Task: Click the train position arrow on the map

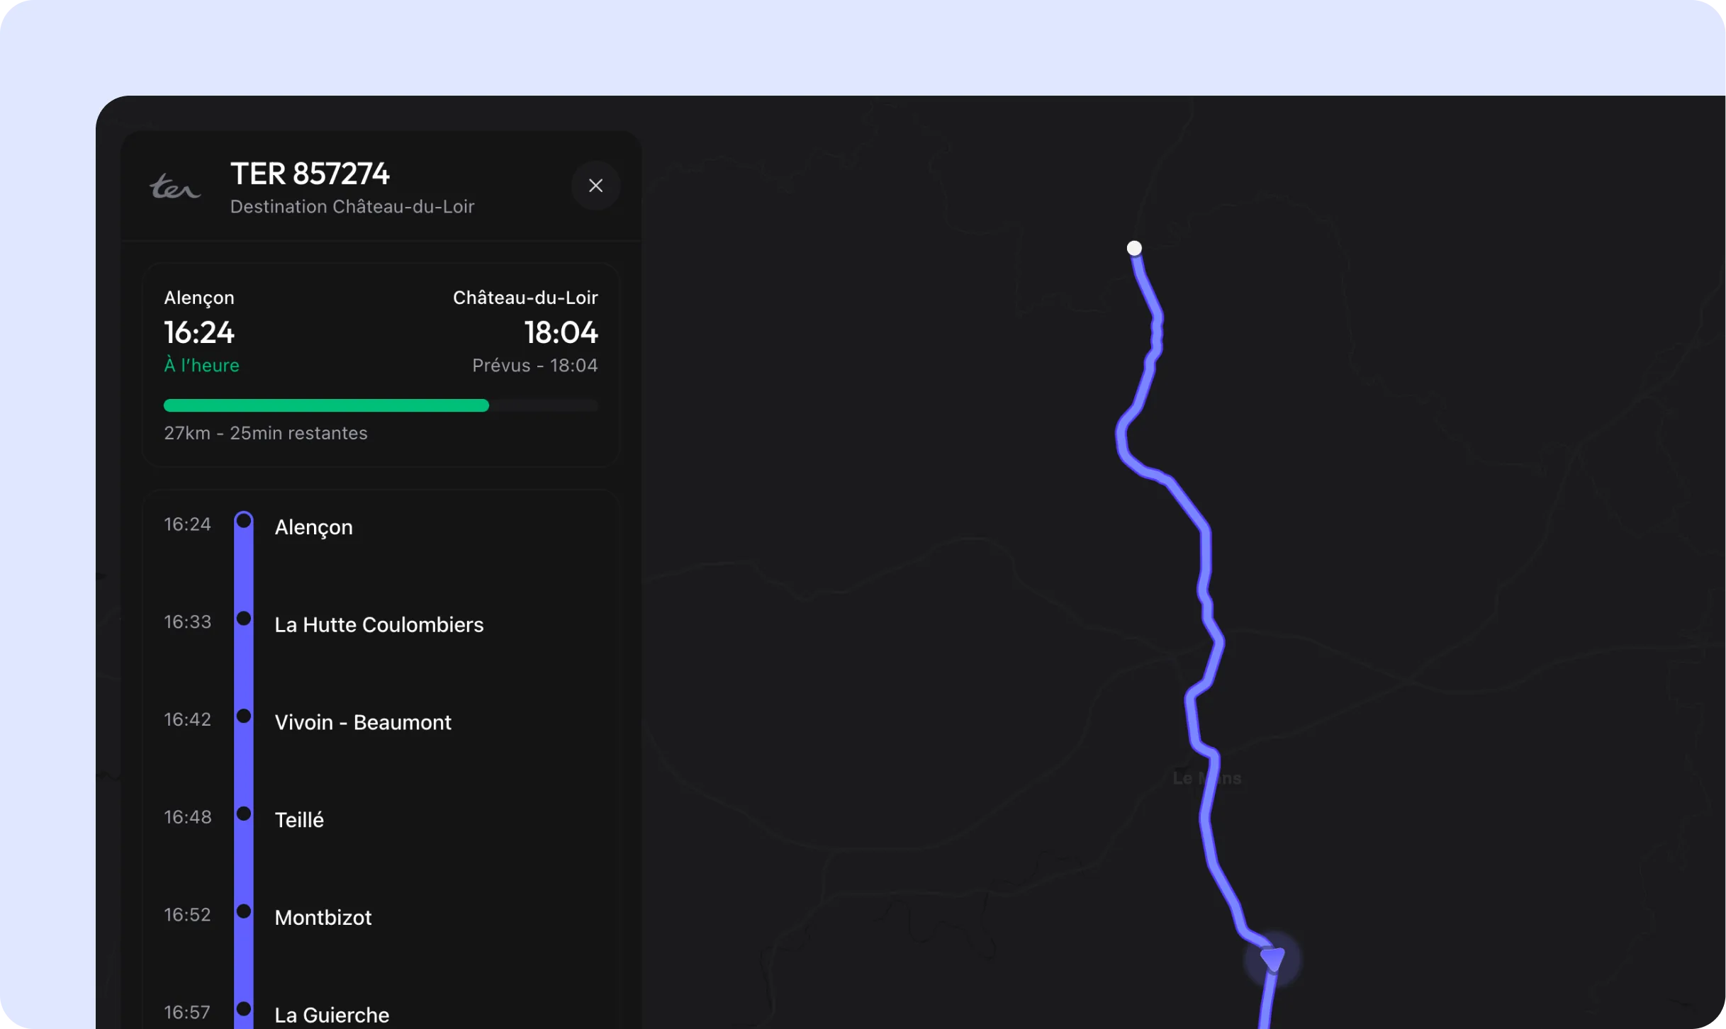Action: pos(1273,960)
